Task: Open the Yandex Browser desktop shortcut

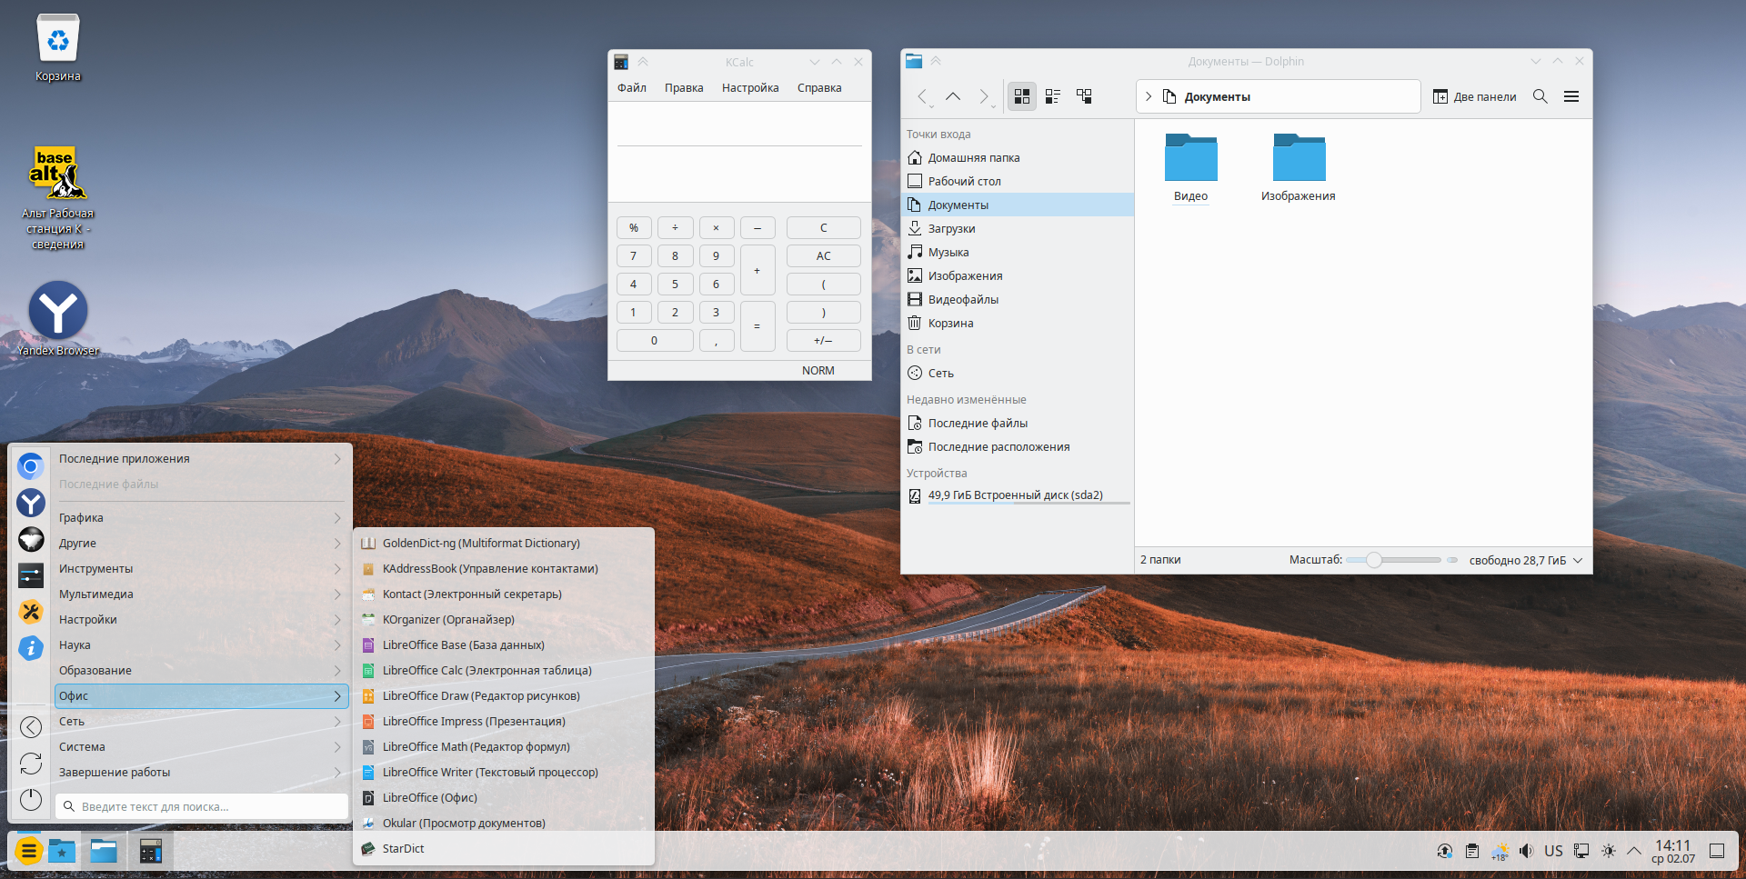Action: [58, 314]
